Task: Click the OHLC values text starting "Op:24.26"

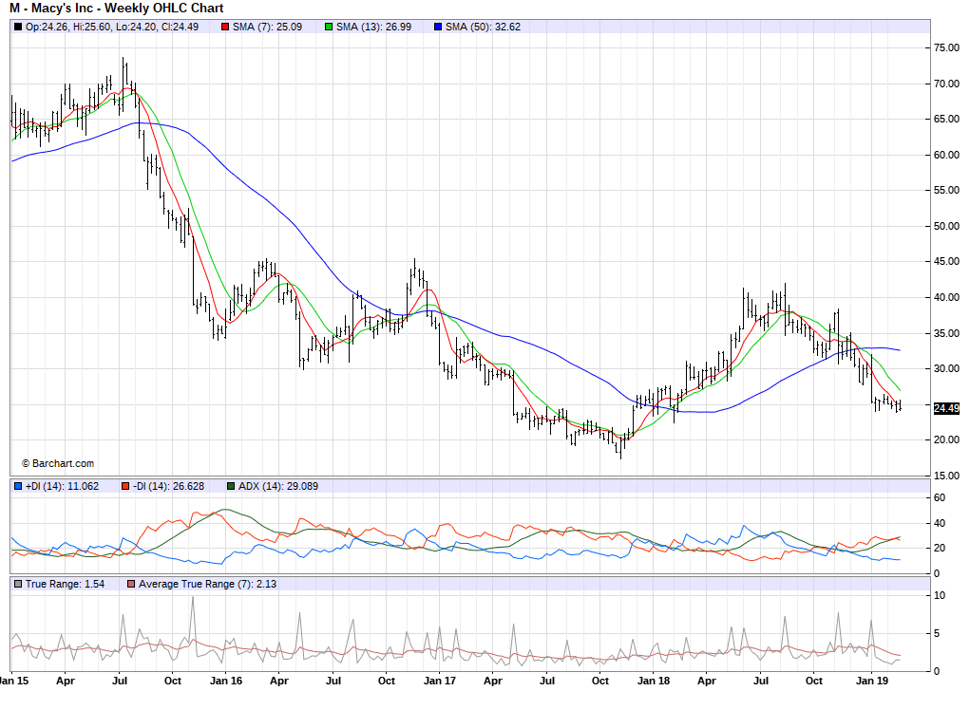Action: (x=112, y=27)
